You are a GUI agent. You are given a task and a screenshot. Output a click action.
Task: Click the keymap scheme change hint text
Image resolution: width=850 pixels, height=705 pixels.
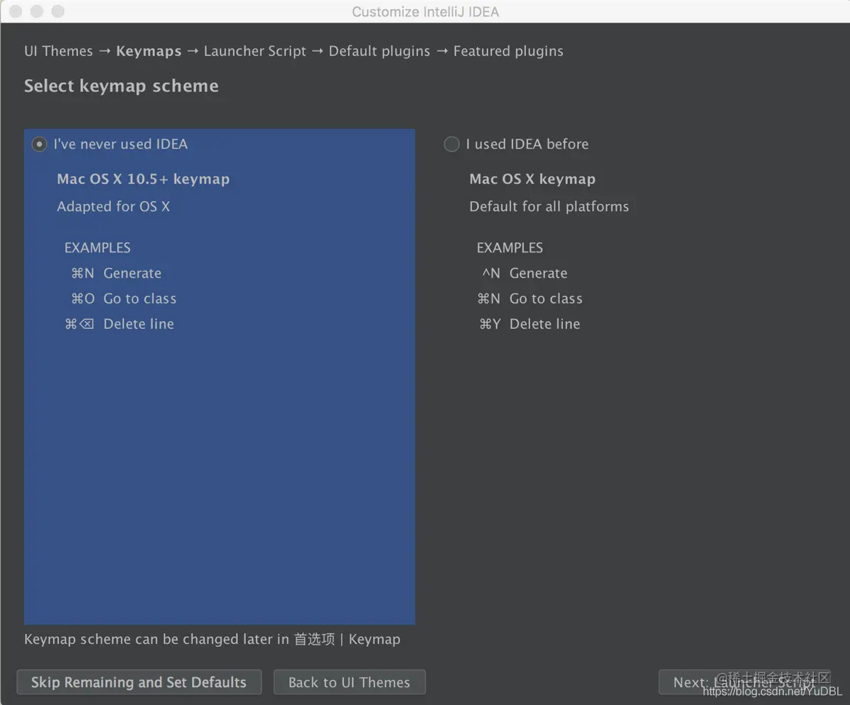pyautogui.click(x=212, y=640)
